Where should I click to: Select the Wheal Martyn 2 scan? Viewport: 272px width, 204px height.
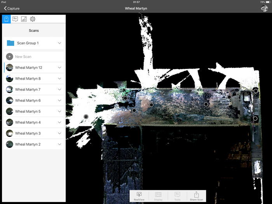pos(28,144)
